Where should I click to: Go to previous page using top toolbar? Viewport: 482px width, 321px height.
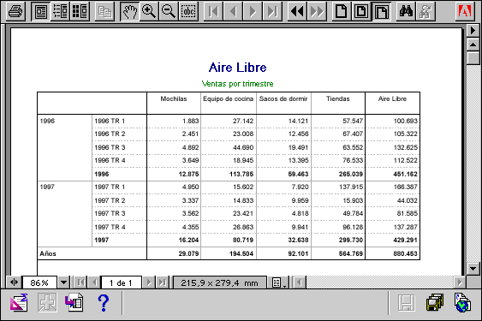coord(233,12)
